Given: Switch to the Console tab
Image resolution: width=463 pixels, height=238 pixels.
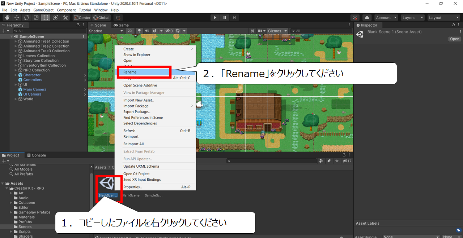Looking at the screenshot, I should [36, 155].
